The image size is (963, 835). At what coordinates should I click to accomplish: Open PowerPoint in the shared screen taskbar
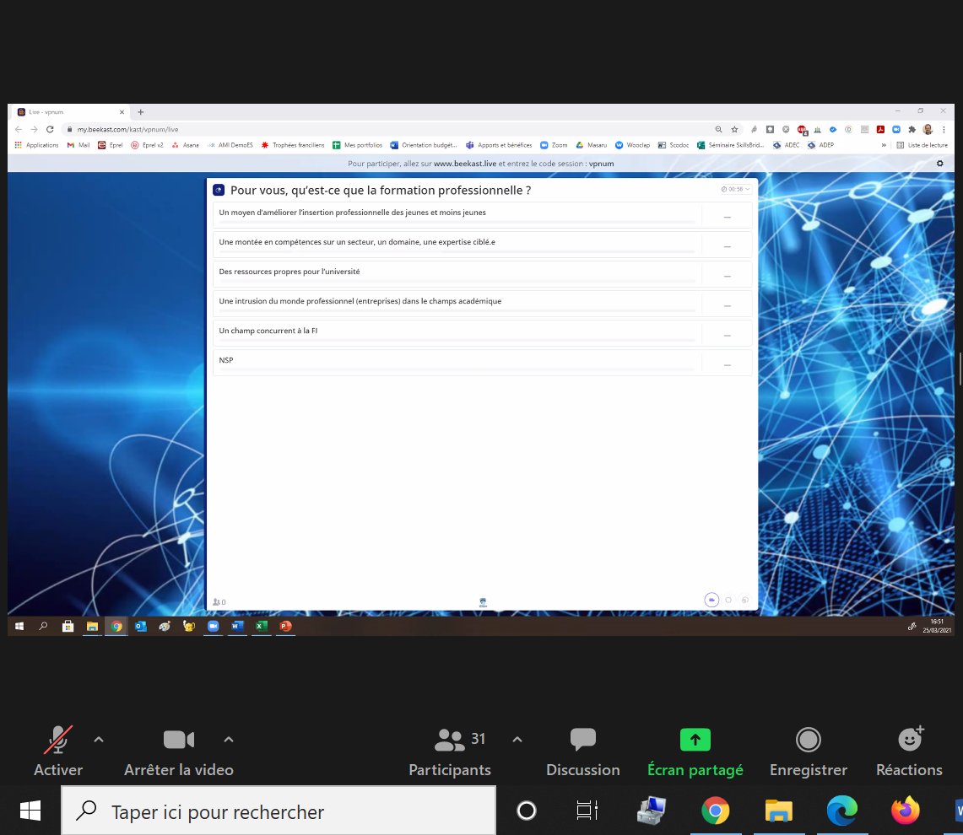[285, 626]
